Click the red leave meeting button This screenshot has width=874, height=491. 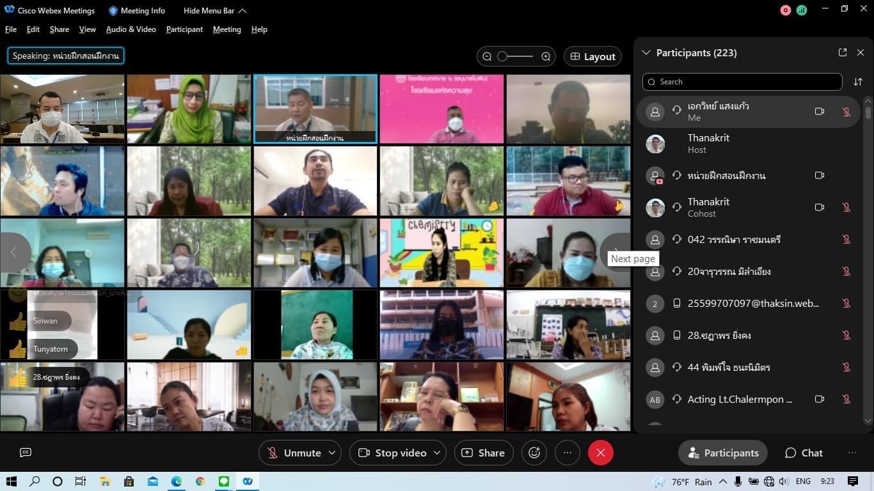(x=600, y=453)
